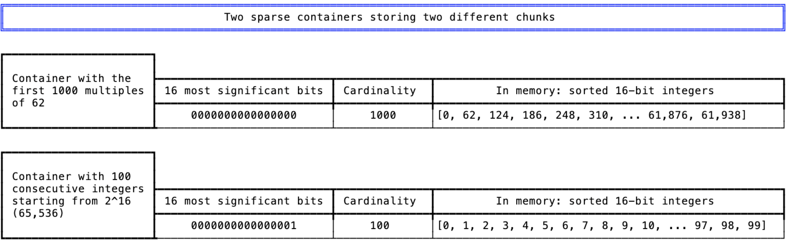Click the first 'In memory: sorted 16-bit integers' header
The image size is (787, 244).
608,91
